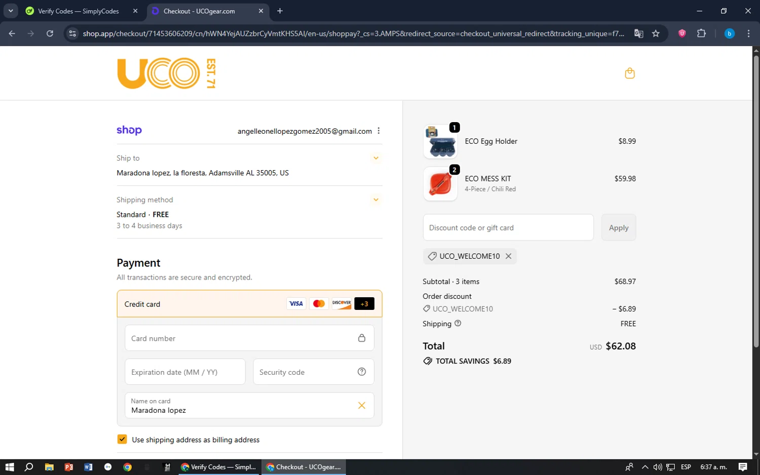
Task: Click the total amount $62.08
Action: 621,346
